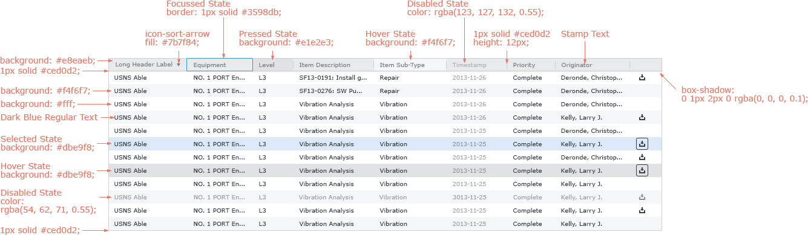Viewport: 808px width, 235px height.
Task: Click the faded download icon in the disabled row
Action: (x=642, y=197)
